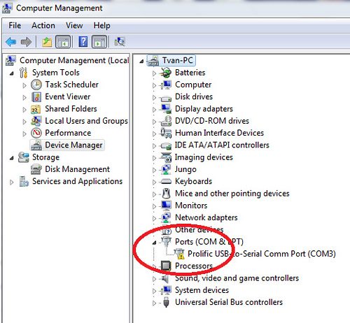Select the Computer category
350x323 pixels.
[x=193, y=85]
